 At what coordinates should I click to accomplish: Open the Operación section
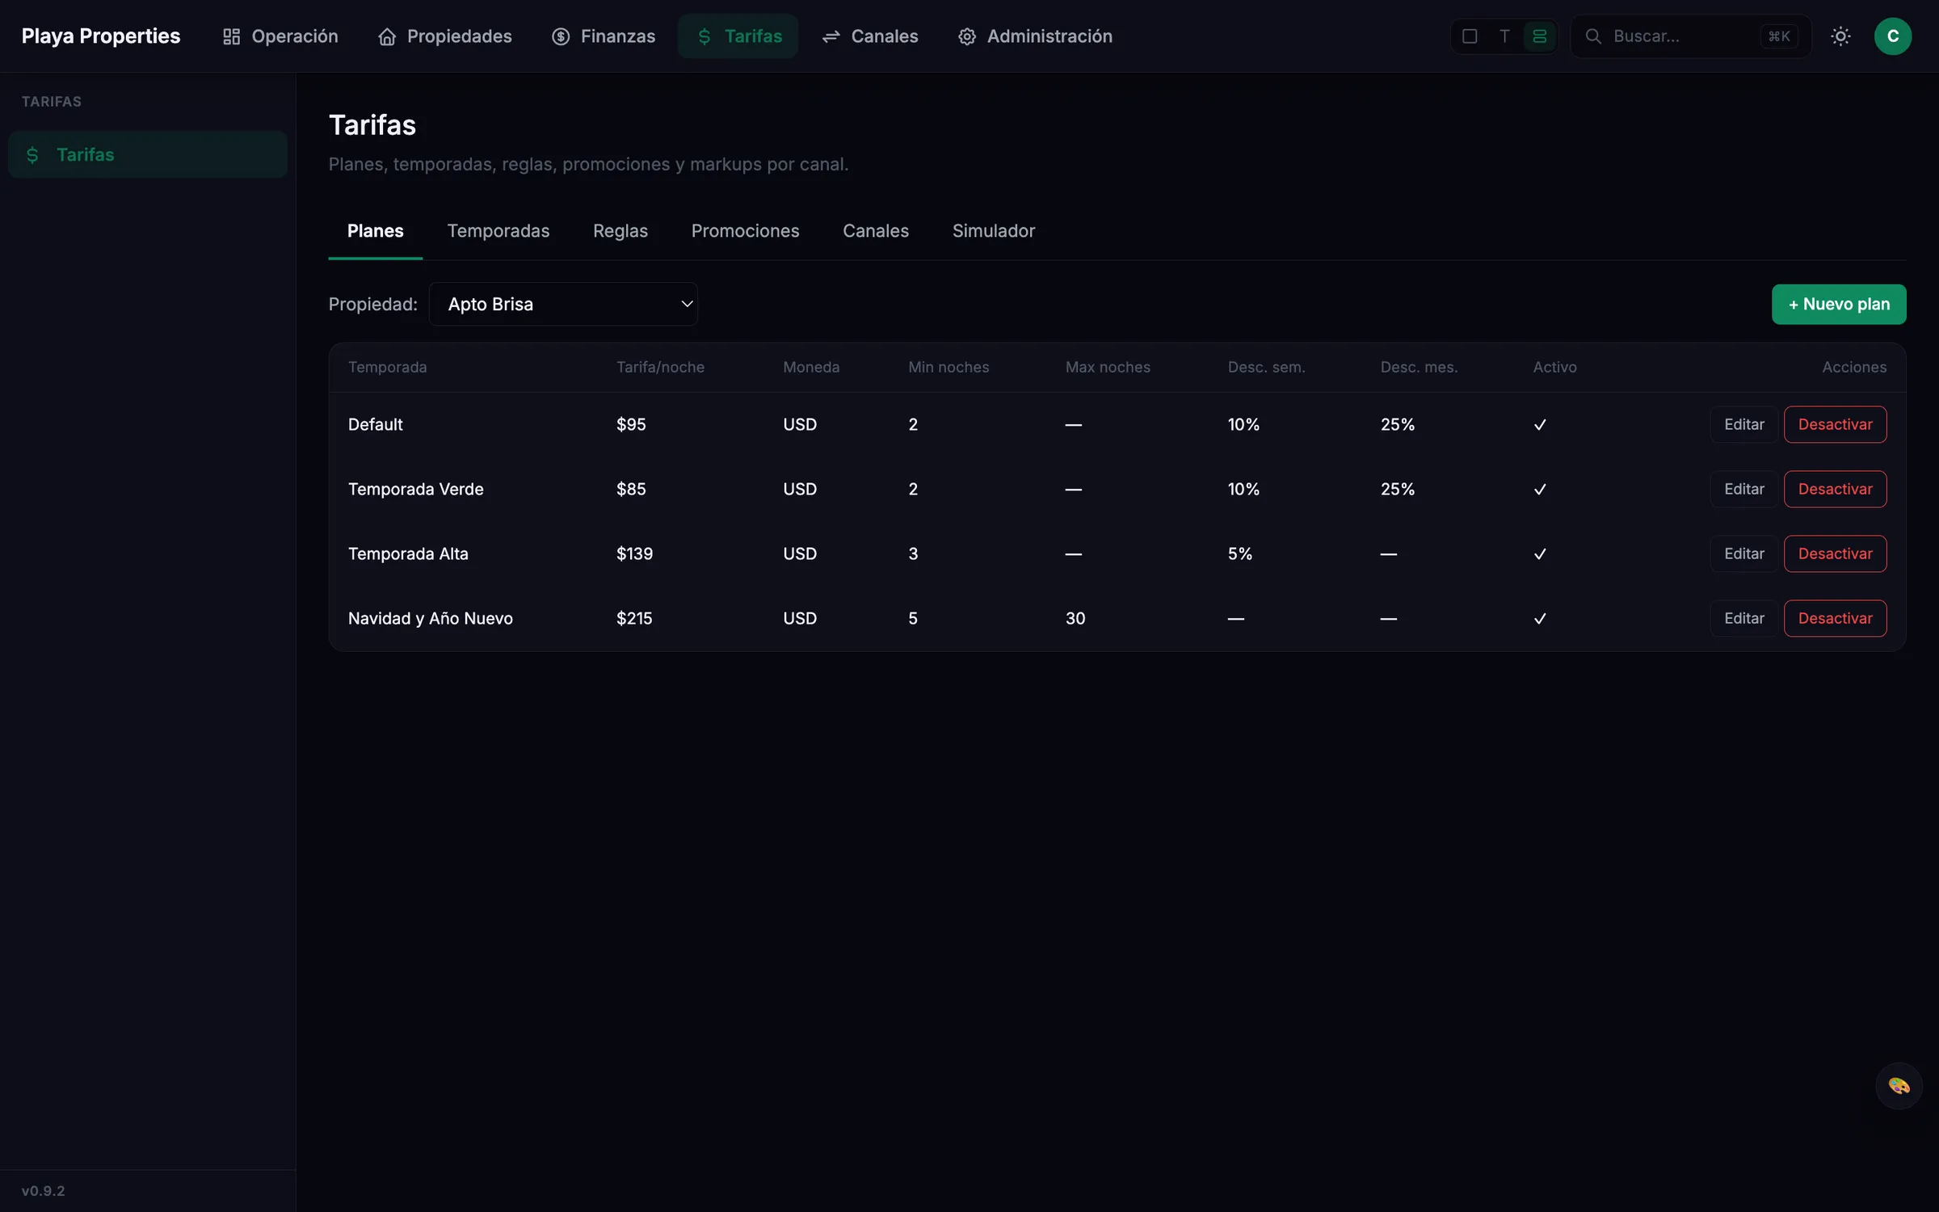click(x=280, y=36)
